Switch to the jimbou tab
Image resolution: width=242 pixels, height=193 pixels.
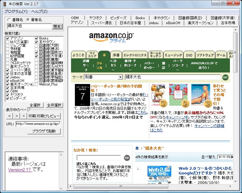coord(154,23)
